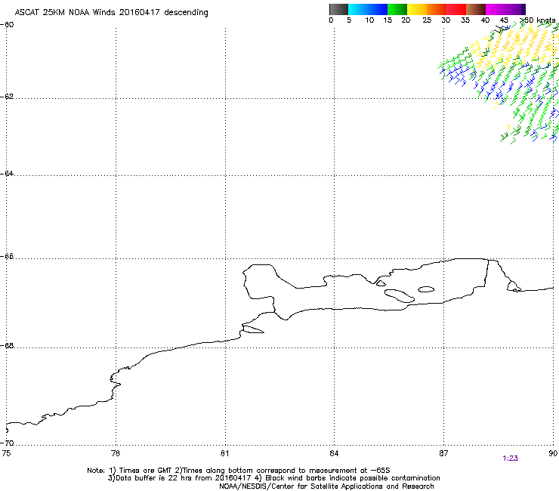Screen dimensions: 559x491
Task: Click the '90' longitude label
Action: click(553, 453)
